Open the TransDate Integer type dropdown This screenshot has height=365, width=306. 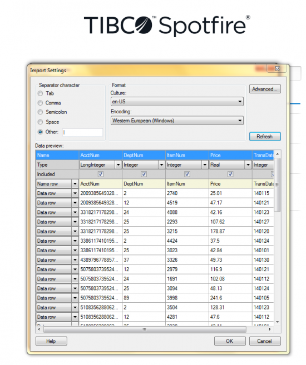(x=263, y=165)
